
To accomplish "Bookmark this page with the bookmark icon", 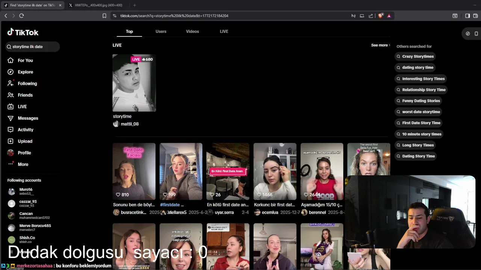I will coord(104,16).
